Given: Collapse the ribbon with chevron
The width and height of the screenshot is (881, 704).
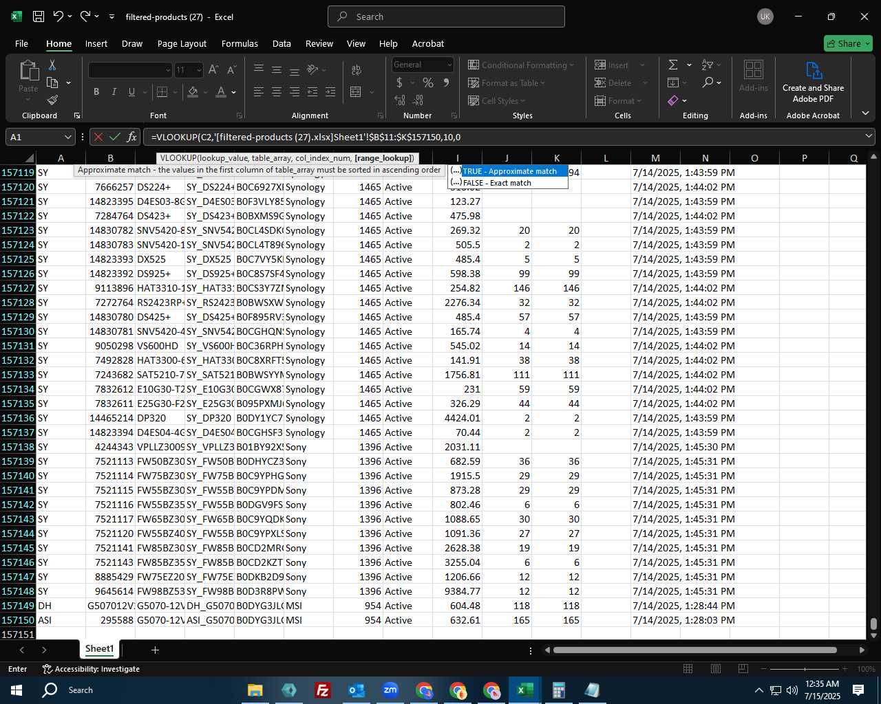Looking at the screenshot, I should pos(865,113).
